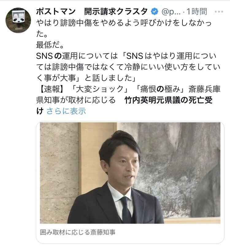This screenshot has width=230, height=247.
Task: Click the single-character line た。
Action: point(42,34)
